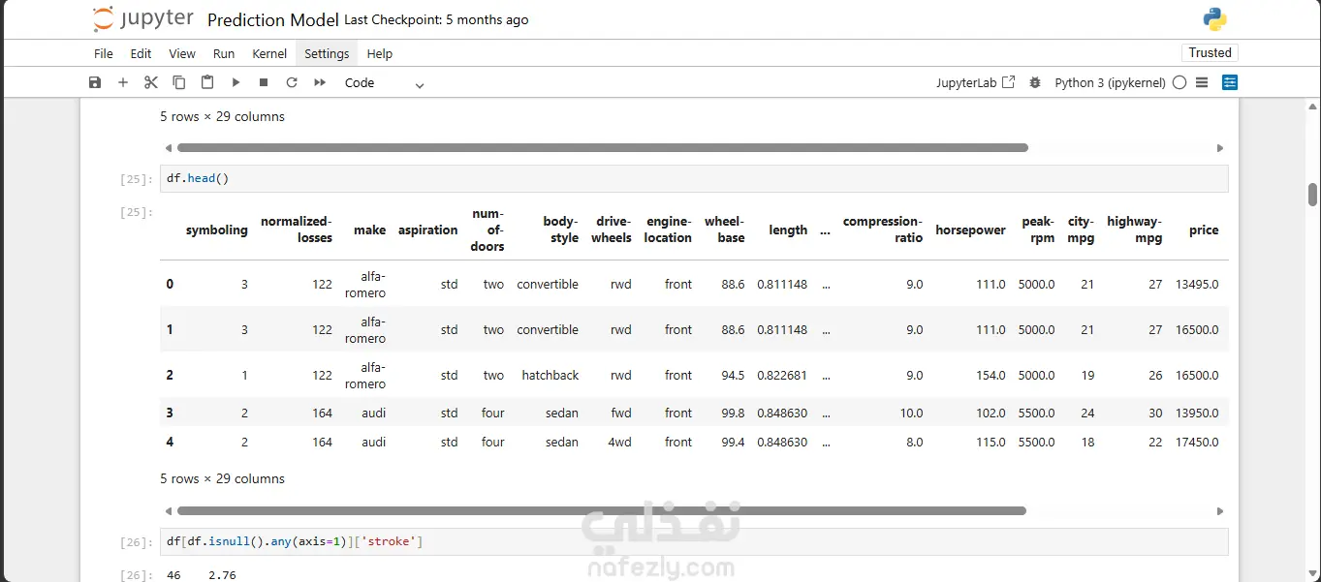Click the peak-rpm column header
The image size is (1321, 582).
click(x=1038, y=230)
